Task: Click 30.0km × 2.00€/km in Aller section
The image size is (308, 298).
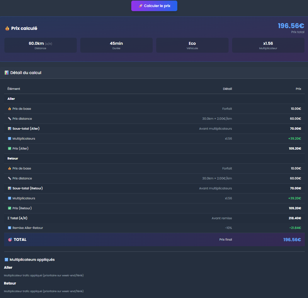Action: point(217,119)
